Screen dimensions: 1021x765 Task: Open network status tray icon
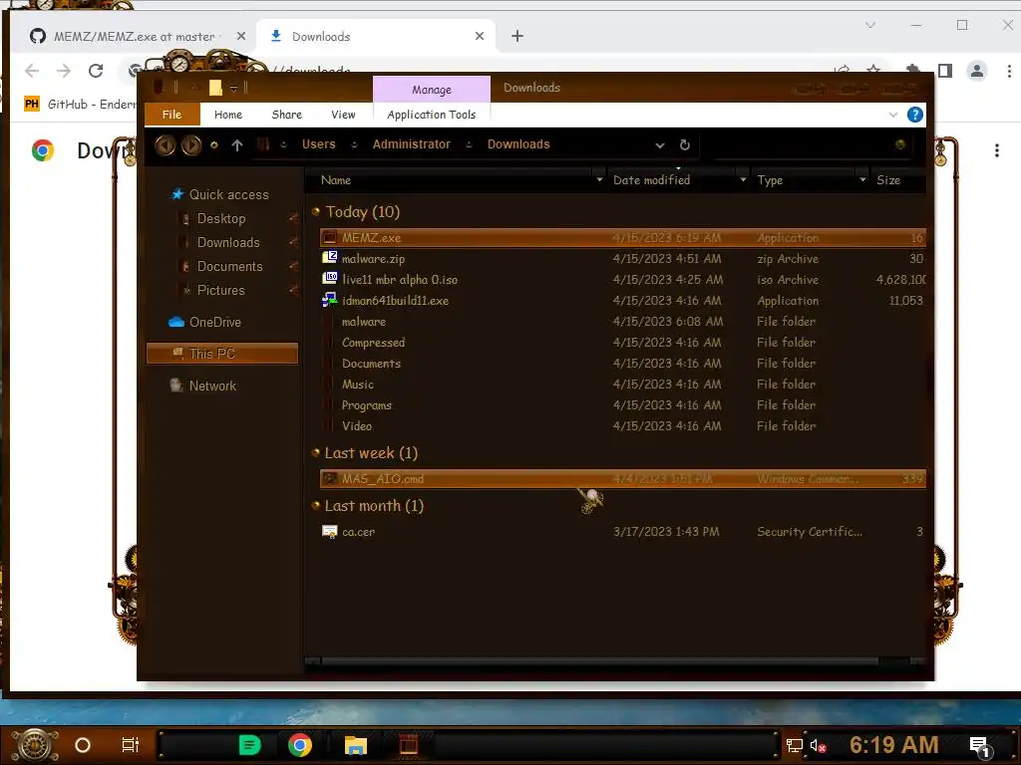click(794, 745)
